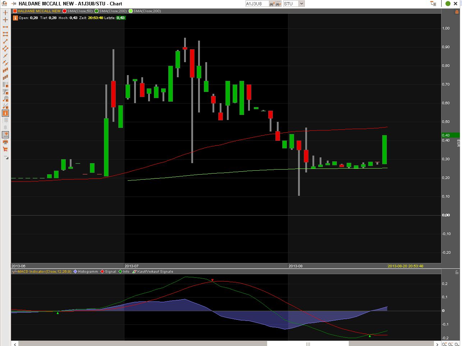Click the red MACD sell signal triangle
This screenshot has width=462, height=346.
[x=212, y=280]
